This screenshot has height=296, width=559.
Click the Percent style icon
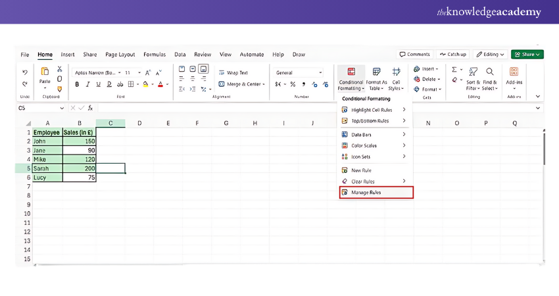(293, 84)
